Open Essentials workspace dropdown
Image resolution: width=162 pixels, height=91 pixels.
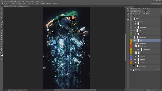pos(156,4)
